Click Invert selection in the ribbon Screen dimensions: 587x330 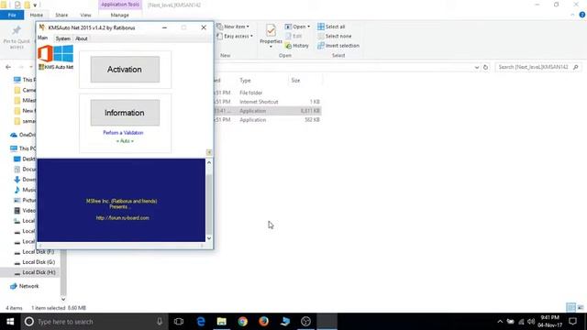pyautogui.click(x=338, y=46)
